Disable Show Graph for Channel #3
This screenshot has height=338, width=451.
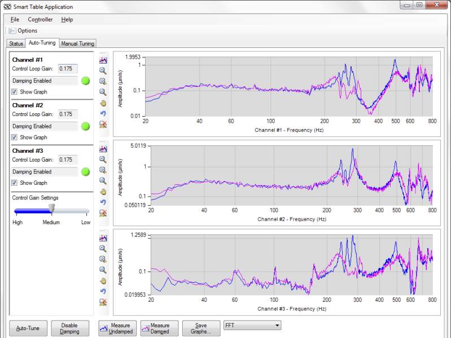pyautogui.click(x=15, y=183)
